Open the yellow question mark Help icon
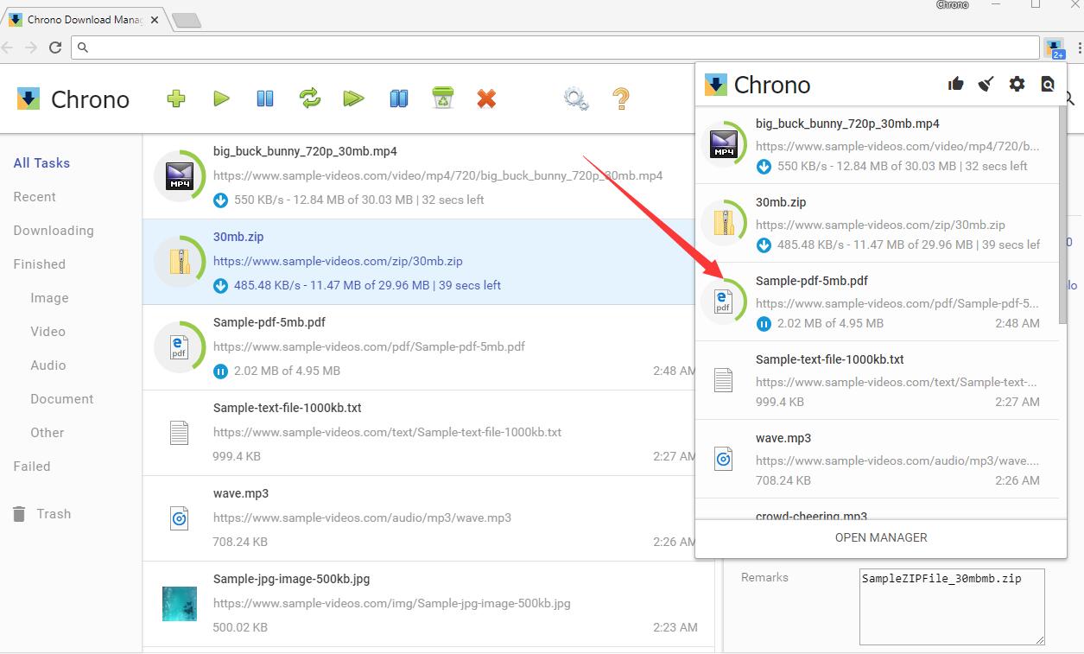The width and height of the screenshot is (1084, 654). [x=620, y=98]
